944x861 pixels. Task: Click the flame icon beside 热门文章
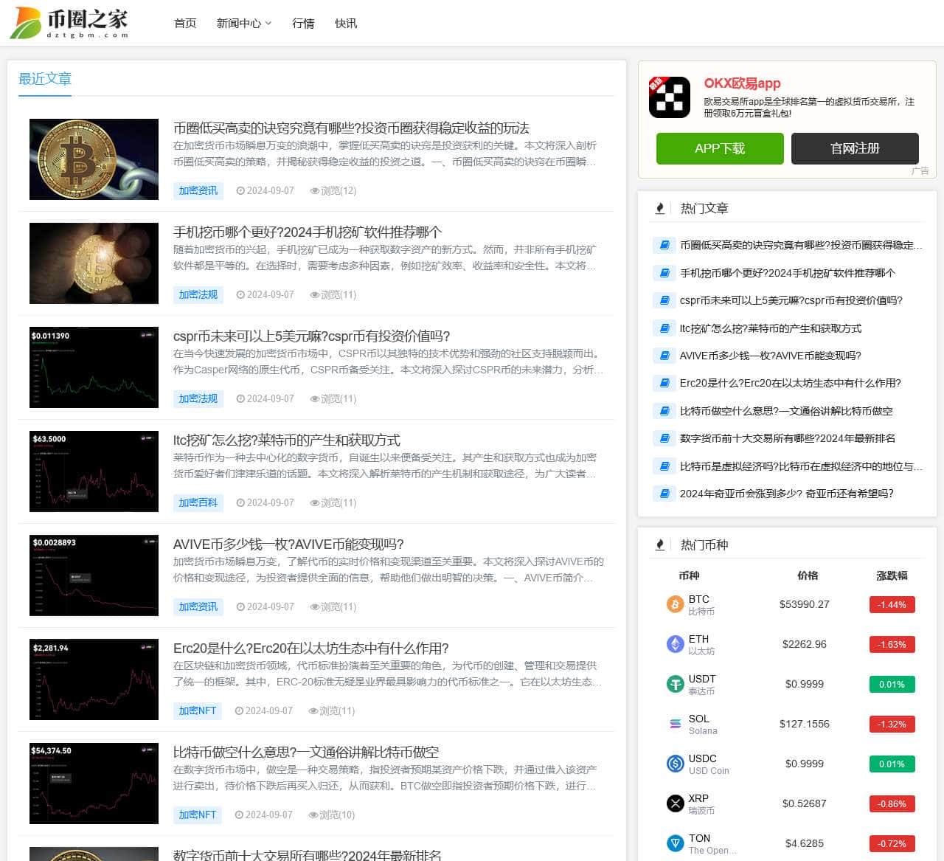pyautogui.click(x=660, y=209)
